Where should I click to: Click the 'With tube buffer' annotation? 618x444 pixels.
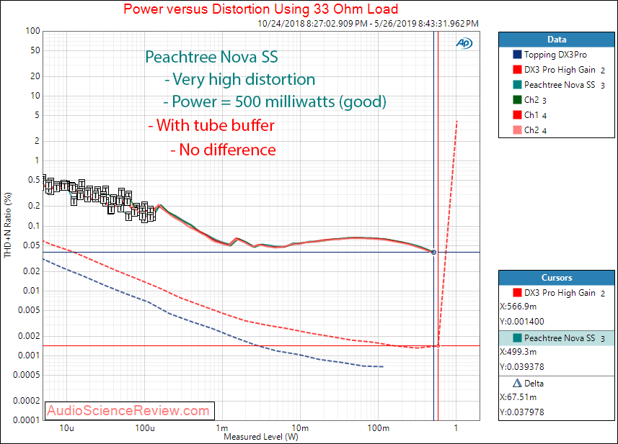tap(211, 125)
